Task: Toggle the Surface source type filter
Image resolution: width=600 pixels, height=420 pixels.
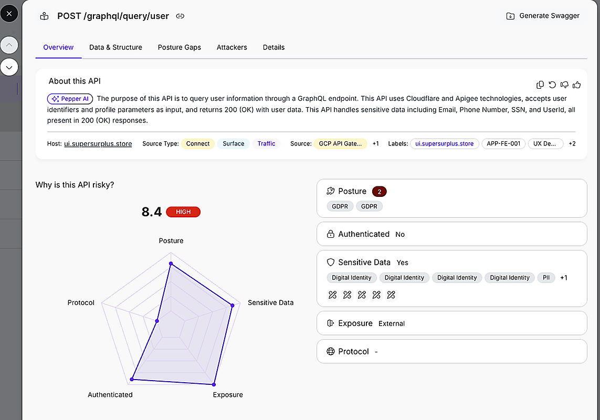Action: pyautogui.click(x=233, y=143)
